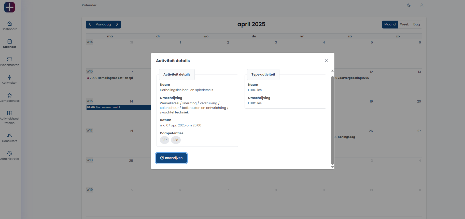Open Activiteit/post totalen grid icon
Image resolution: width=465 pixels, height=219 pixels.
(x=9, y=113)
